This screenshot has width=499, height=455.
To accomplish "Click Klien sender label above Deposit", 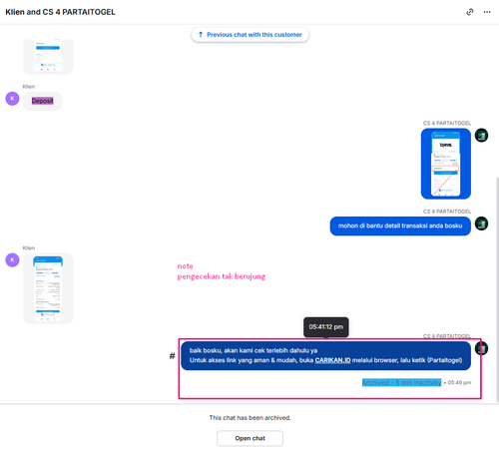I will 29,87.
